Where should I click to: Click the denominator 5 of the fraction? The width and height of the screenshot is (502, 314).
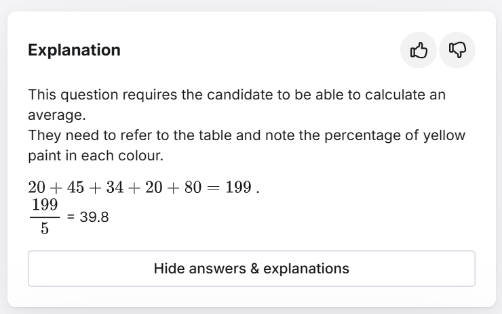pos(44,229)
